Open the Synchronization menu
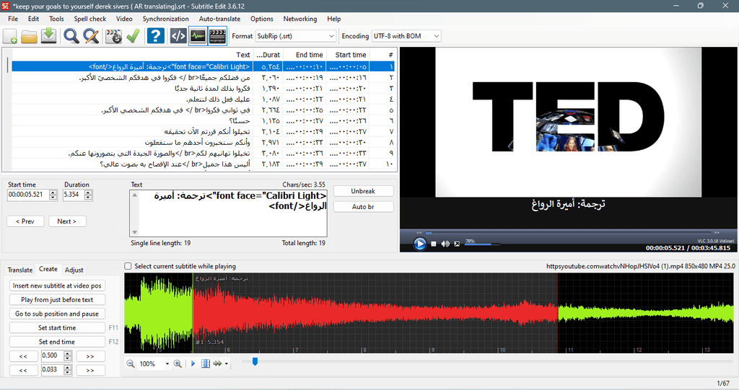This screenshot has height=390, width=739. pos(165,19)
